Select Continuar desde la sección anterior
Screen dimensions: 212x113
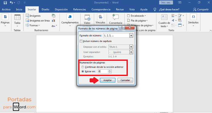[x=83, y=67]
